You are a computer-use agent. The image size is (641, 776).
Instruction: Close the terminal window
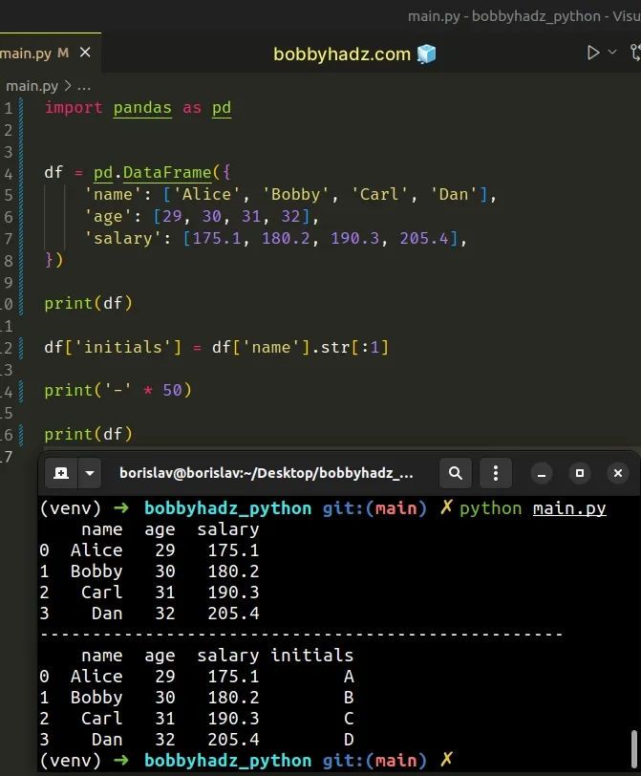(x=618, y=472)
